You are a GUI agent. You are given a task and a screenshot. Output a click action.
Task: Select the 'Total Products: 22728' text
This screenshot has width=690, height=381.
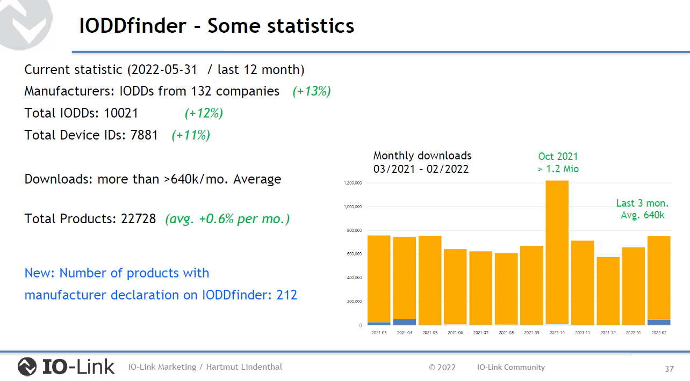point(90,219)
